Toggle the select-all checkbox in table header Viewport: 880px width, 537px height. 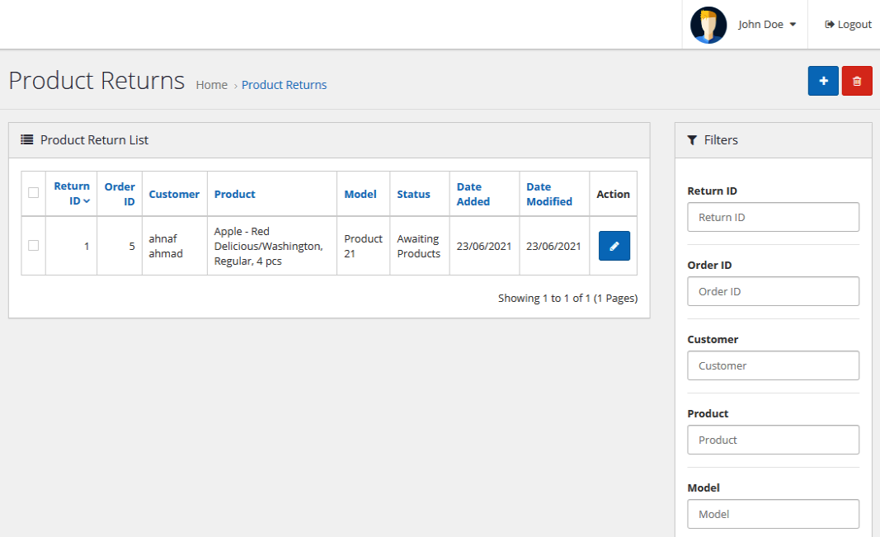(x=34, y=193)
